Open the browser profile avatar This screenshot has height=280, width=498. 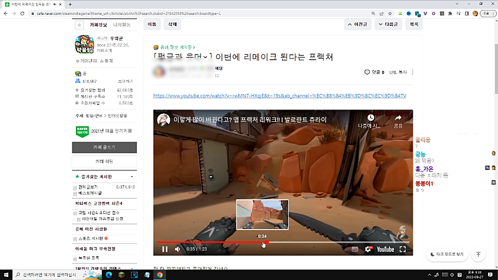475,14
